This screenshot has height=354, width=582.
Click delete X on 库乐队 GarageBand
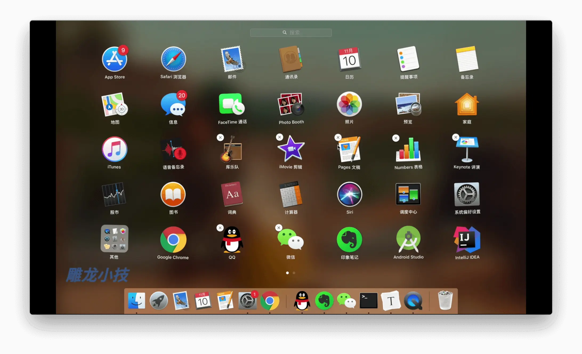click(220, 138)
